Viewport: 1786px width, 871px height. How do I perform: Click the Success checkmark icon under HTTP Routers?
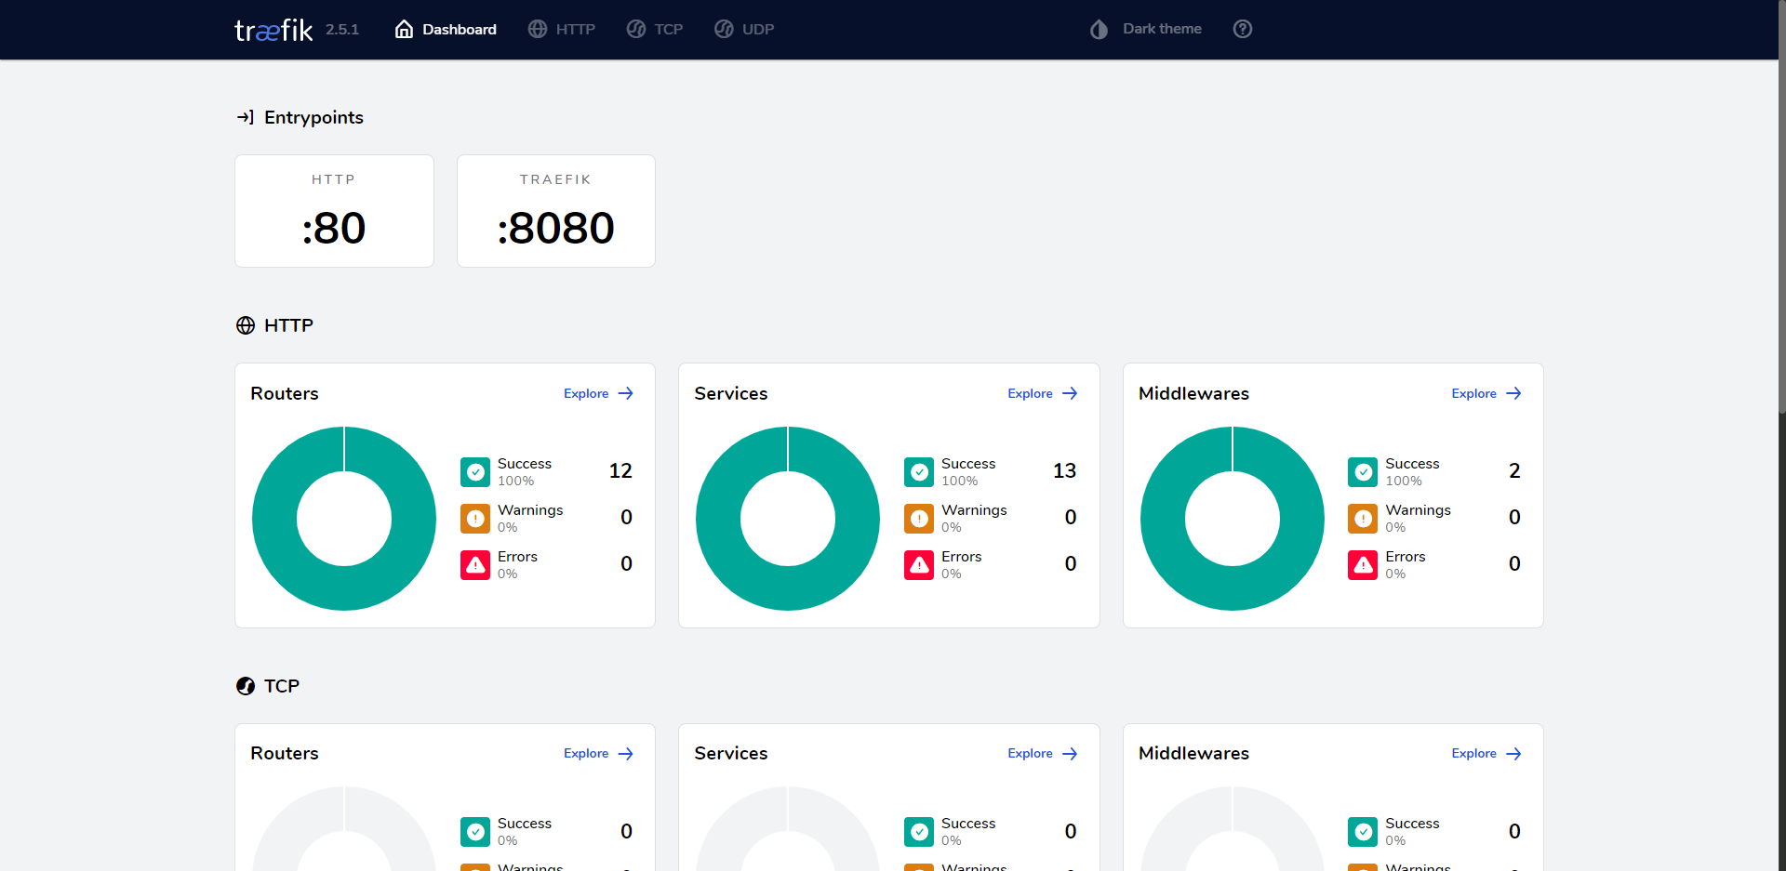[475, 472]
